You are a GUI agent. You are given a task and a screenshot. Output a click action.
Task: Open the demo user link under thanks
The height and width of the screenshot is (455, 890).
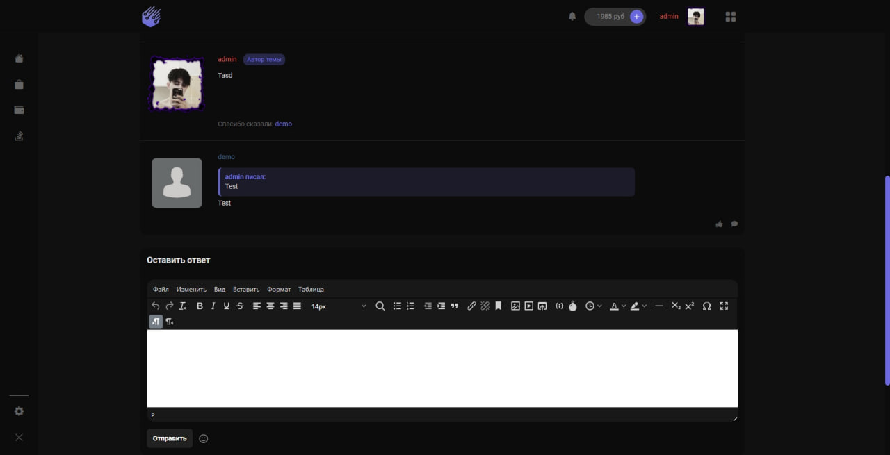(x=283, y=124)
